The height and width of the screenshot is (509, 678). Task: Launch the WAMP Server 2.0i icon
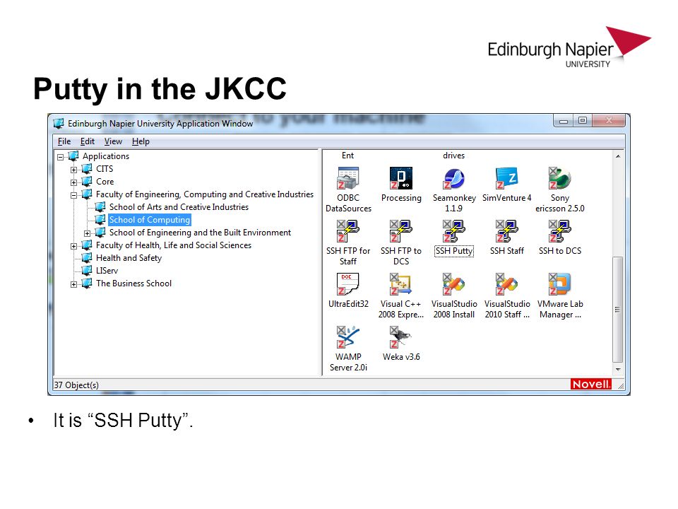pyautogui.click(x=348, y=337)
